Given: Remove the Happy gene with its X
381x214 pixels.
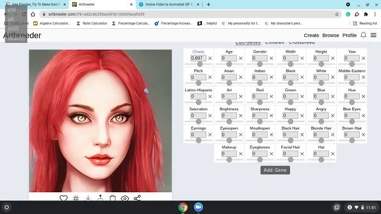Looking at the screenshot, I should tap(302, 116).
